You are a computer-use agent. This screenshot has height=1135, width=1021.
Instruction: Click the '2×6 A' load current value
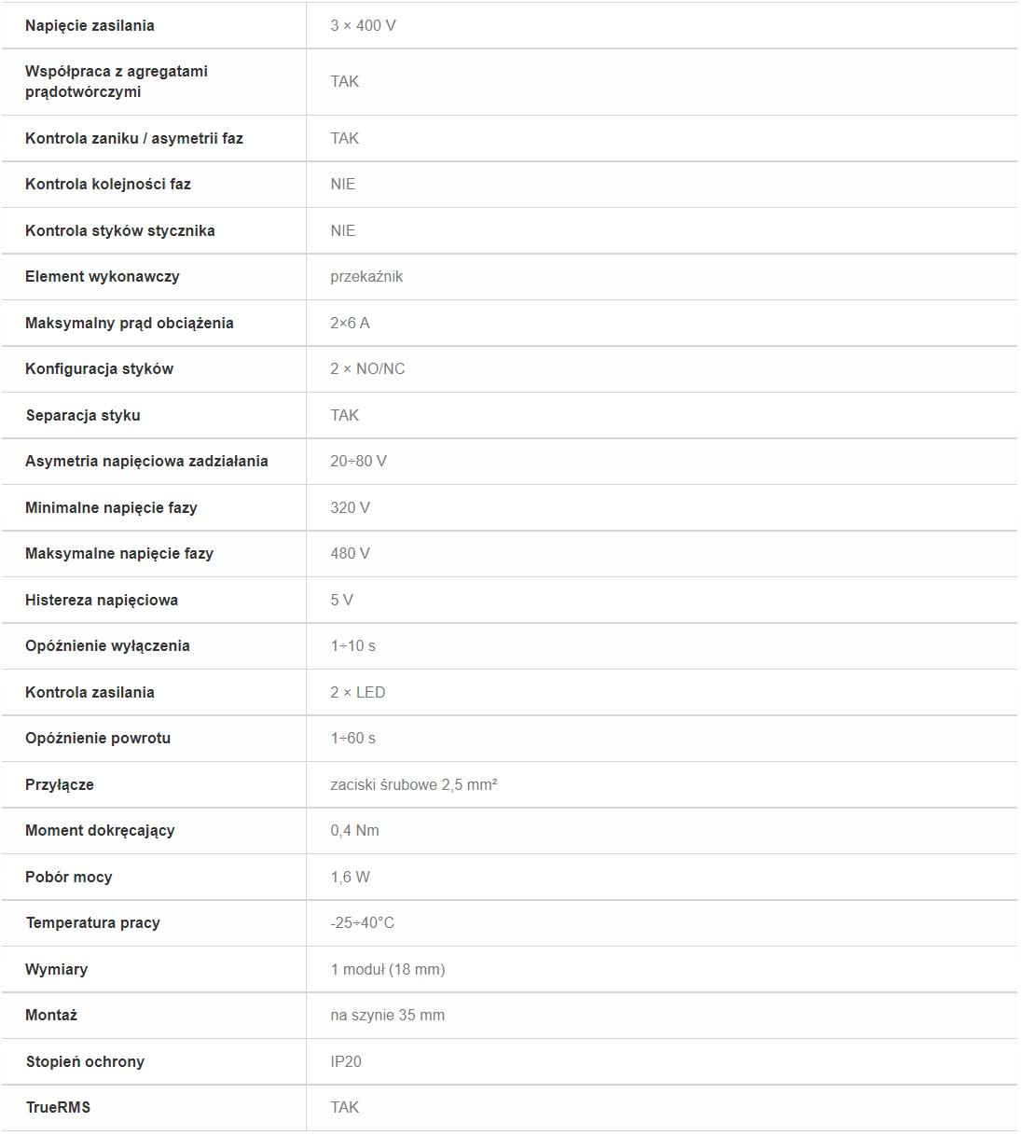[x=350, y=323]
